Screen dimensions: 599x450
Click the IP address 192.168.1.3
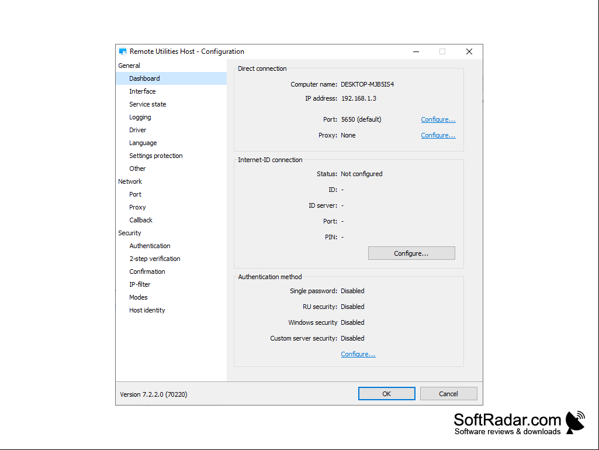[x=359, y=99]
